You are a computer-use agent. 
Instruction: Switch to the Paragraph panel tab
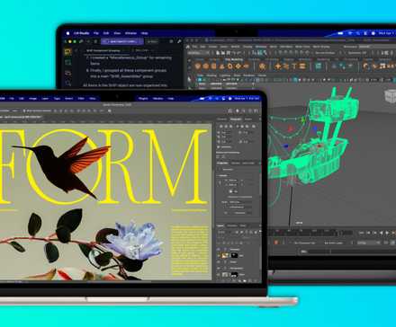pyautogui.click(x=235, y=119)
